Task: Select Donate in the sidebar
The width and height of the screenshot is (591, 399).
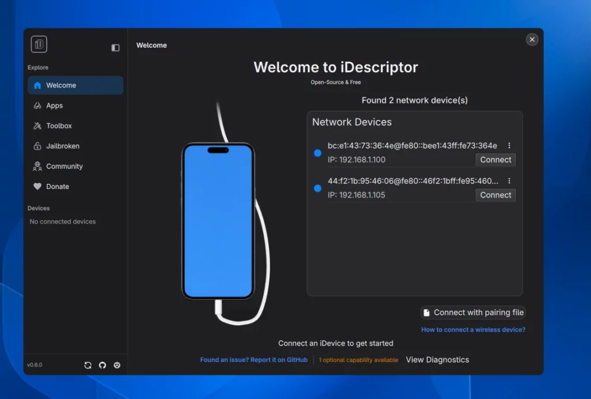Action: [76, 186]
